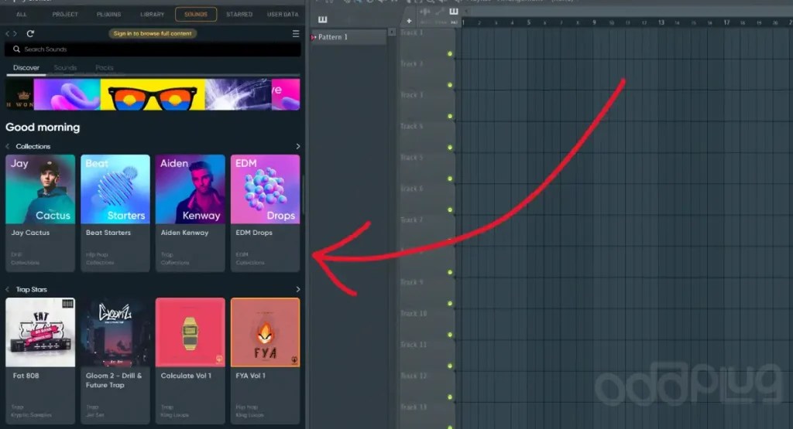Add a new playlist track with plus icon

click(409, 21)
